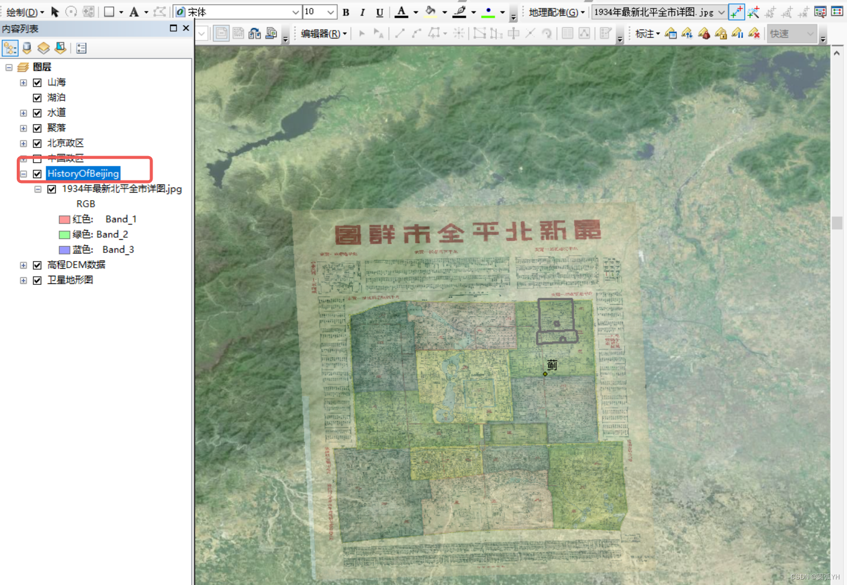This screenshot has height=585, width=847.
Task: Toggle Draft Mode layout icon
Action: coord(222,33)
